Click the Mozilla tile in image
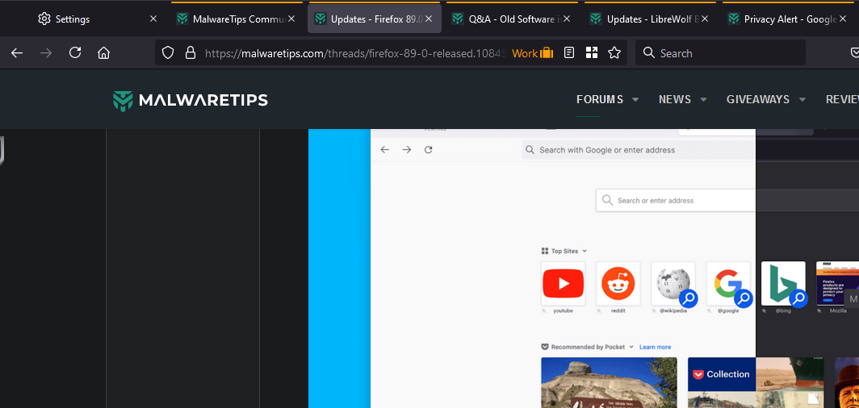 (838, 284)
